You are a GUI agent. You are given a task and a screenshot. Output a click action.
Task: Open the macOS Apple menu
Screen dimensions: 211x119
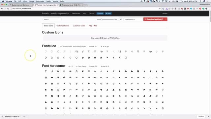tap(3, 1)
